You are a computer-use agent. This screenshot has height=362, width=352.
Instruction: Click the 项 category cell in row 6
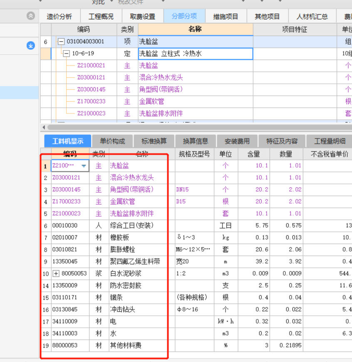click(127, 42)
